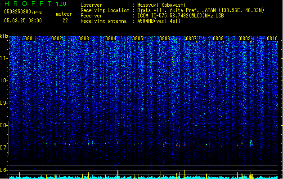Click the 0.8 kHz frequency tick label
The width and height of the screenshot is (283, 179).
(x=4, y=125)
